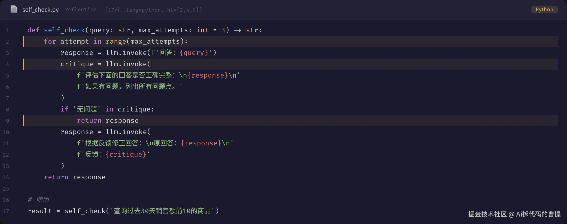Screen dimensions: 567x224
Task: Click the document file icon in header
Action: [x=14, y=10]
